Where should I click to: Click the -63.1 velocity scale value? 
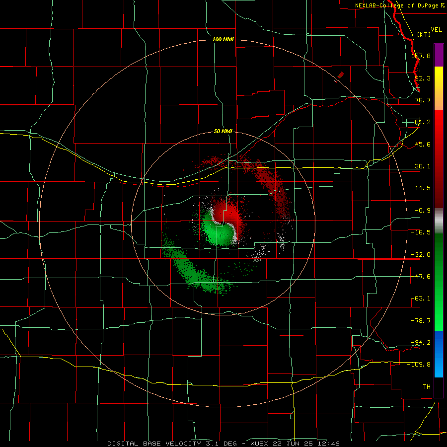pyautogui.click(x=421, y=298)
